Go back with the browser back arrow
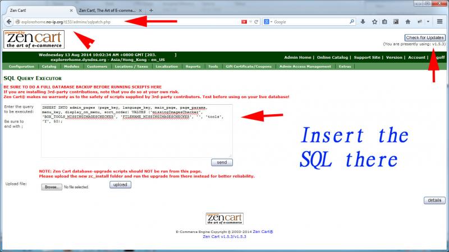449x252 pixels. point(9,22)
